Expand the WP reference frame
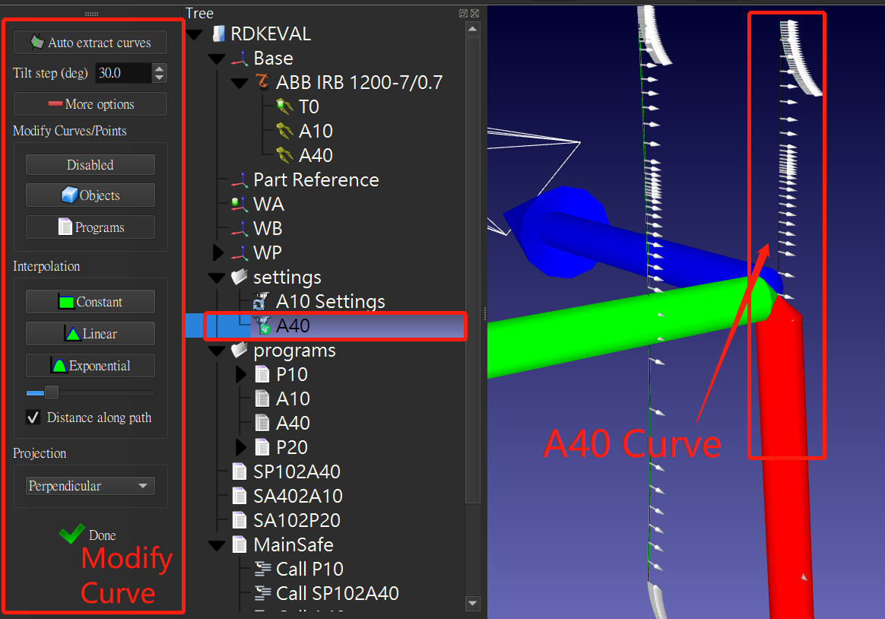 (x=219, y=252)
